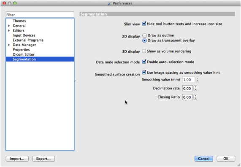Viewport: 241px width, 167px height.
Task: Toggle Hide tool button texts checkbox
Action: (144, 24)
